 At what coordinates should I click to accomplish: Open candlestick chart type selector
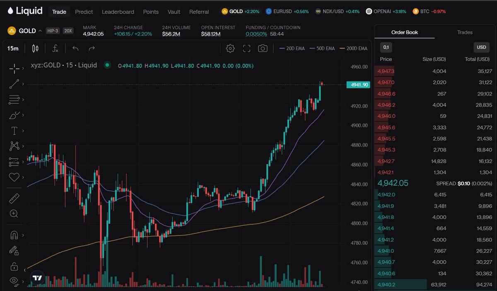pyautogui.click(x=35, y=48)
